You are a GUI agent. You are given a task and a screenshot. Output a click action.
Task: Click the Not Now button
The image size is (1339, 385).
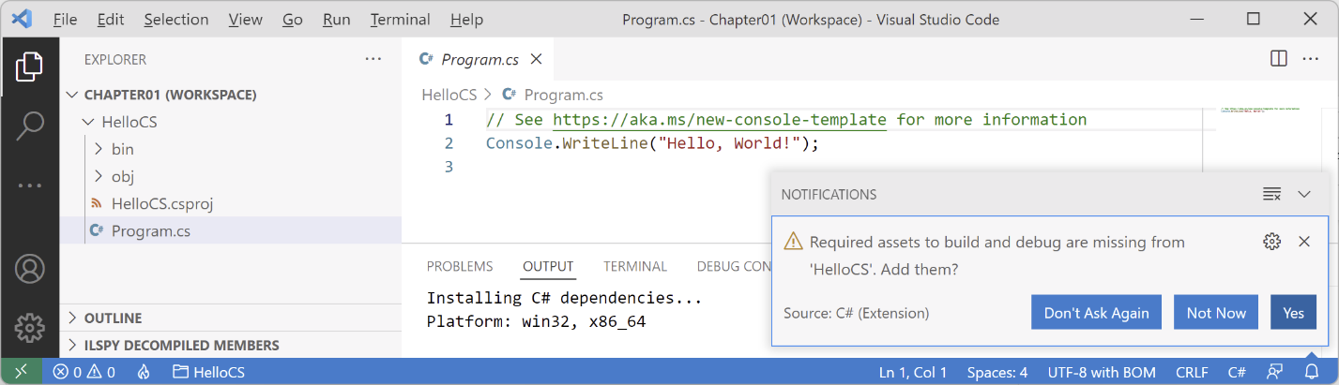[x=1216, y=313]
